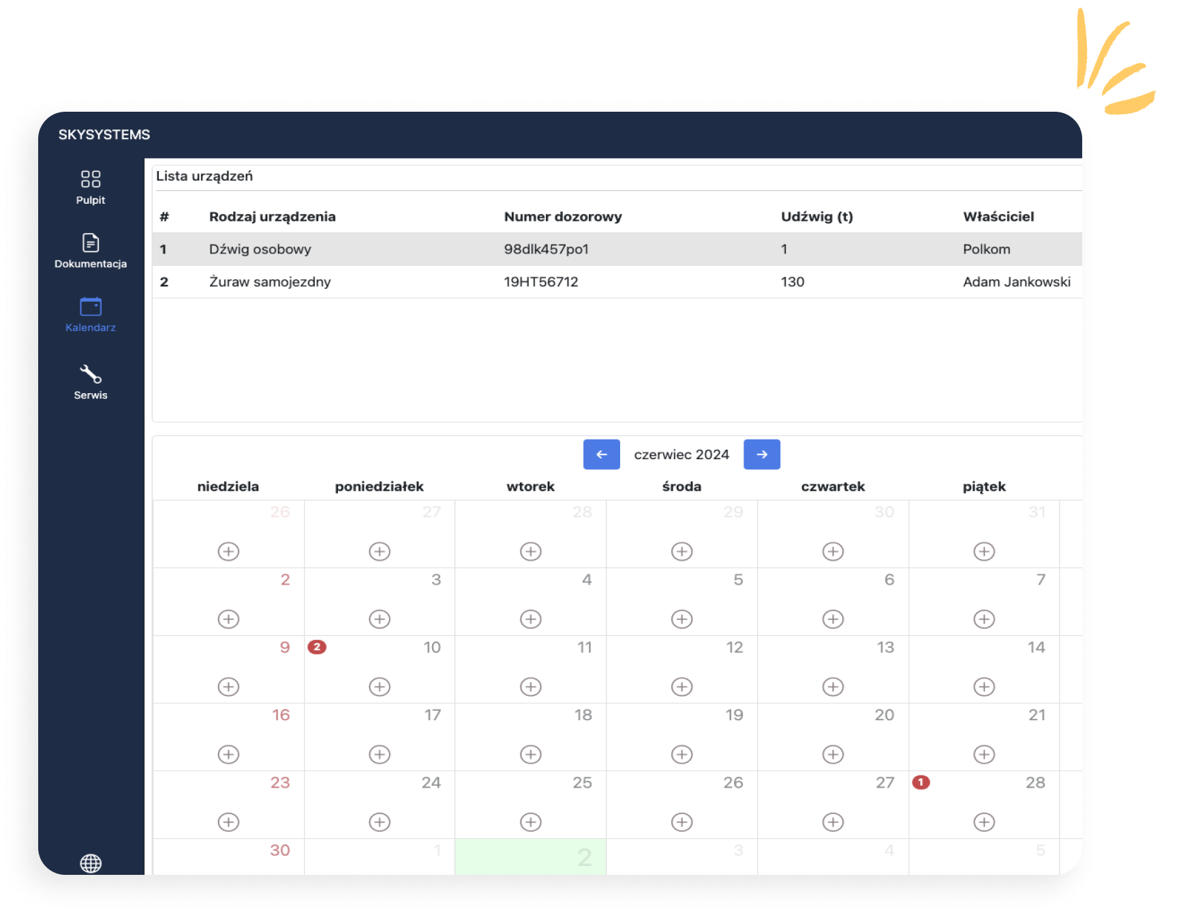
Task: Add event on June 17 plus icon
Action: coord(380,754)
